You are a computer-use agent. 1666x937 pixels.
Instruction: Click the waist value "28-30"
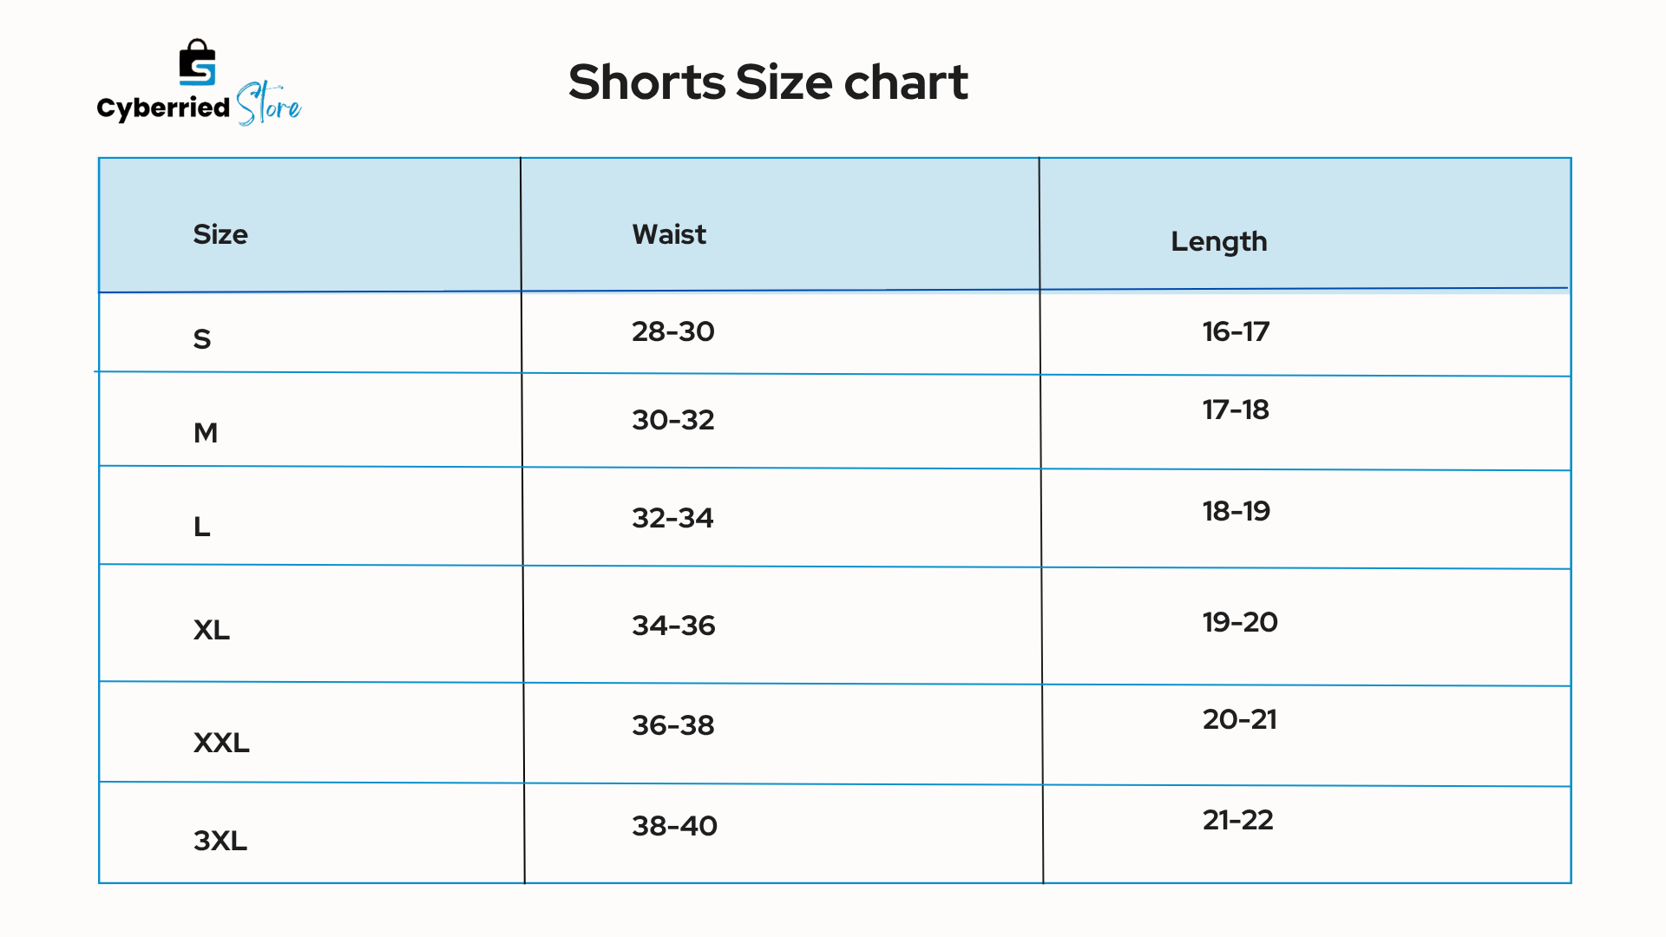click(x=672, y=331)
